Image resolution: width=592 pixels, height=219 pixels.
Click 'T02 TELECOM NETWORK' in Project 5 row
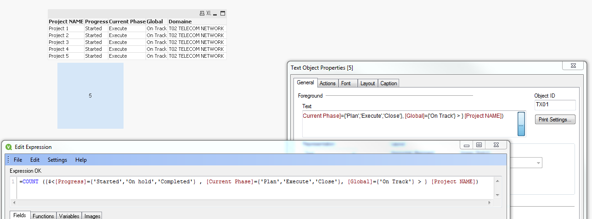tap(197, 56)
